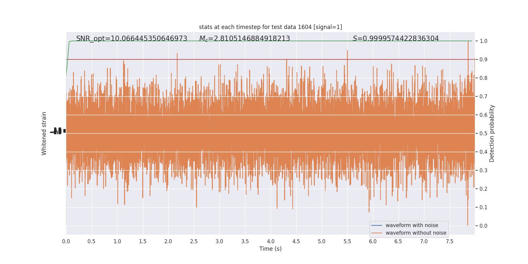Click the time axis tick label 3.0
The image size is (528, 264).
pos(219,241)
